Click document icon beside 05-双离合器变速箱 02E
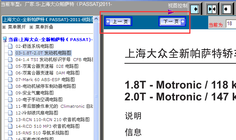Viewport: 236px width, 140px height. click(x=10, y=66)
